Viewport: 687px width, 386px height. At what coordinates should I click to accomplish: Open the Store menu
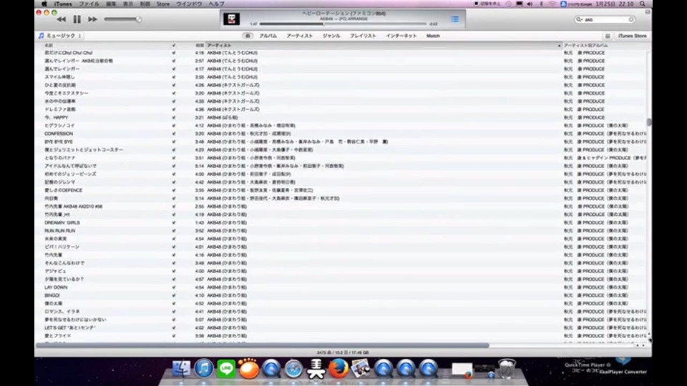coord(163,4)
